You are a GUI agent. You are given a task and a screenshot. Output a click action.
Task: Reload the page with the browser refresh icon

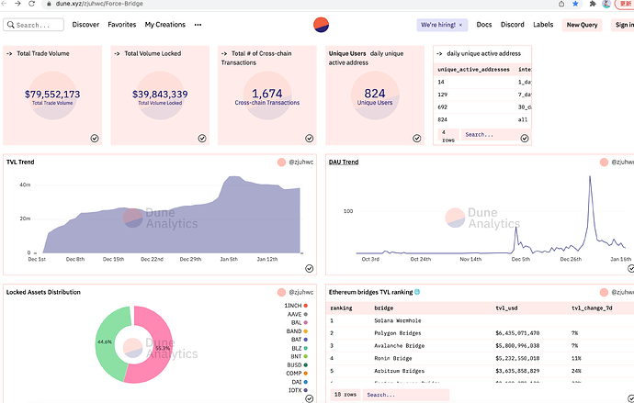(31, 4)
